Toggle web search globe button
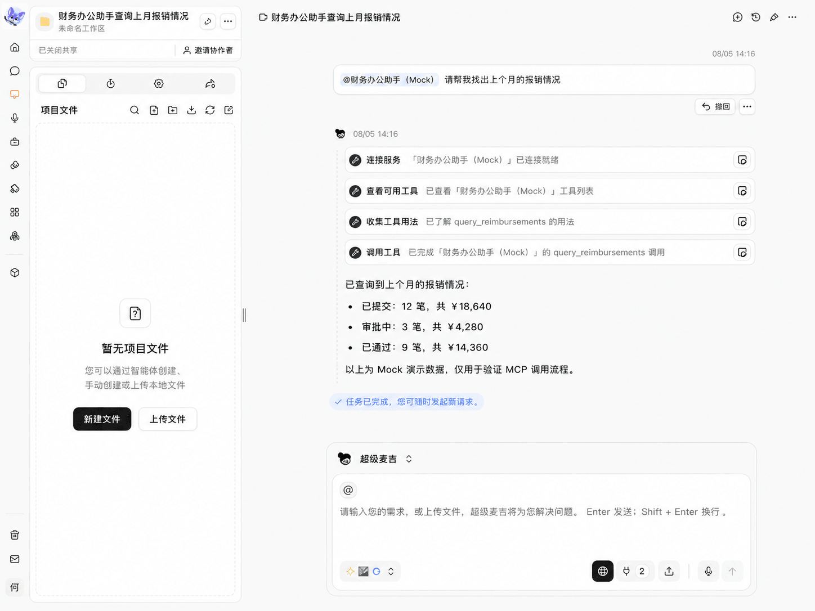The width and height of the screenshot is (815, 611). point(603,571)
